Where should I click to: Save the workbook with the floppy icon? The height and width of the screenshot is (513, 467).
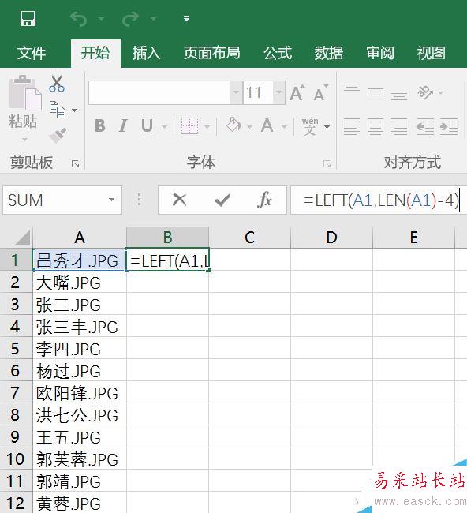[28, 19]
